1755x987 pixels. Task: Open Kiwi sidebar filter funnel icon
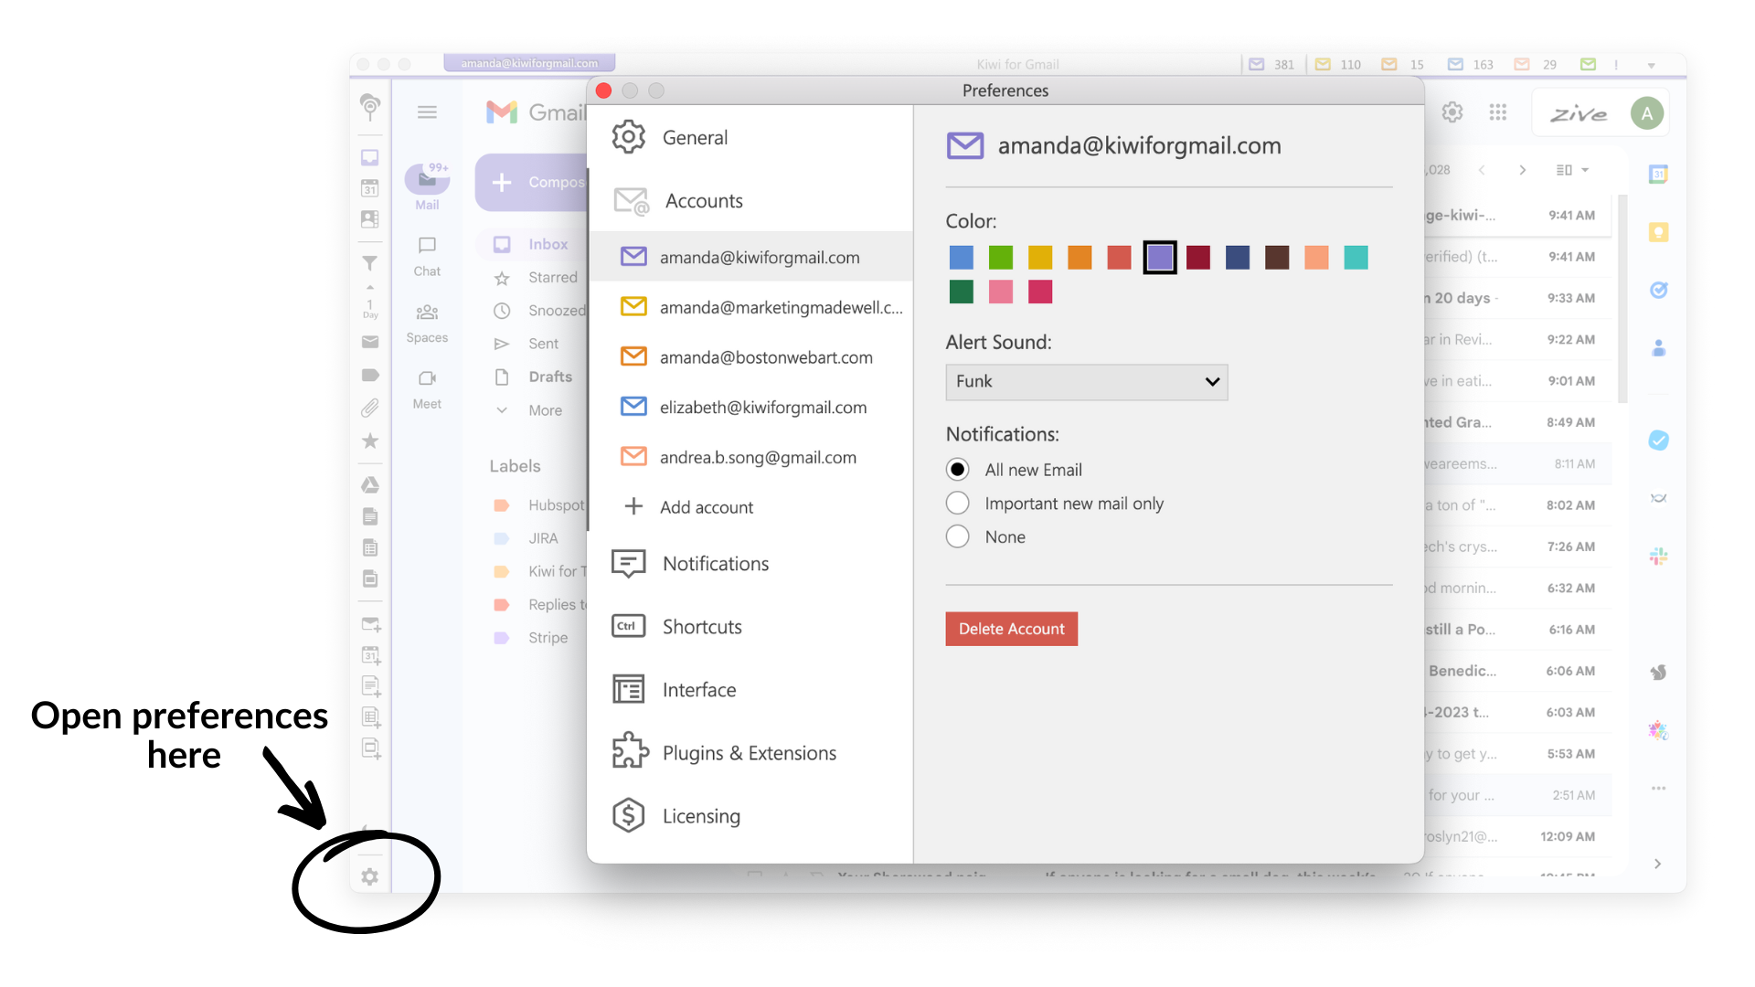pos(369,263)
